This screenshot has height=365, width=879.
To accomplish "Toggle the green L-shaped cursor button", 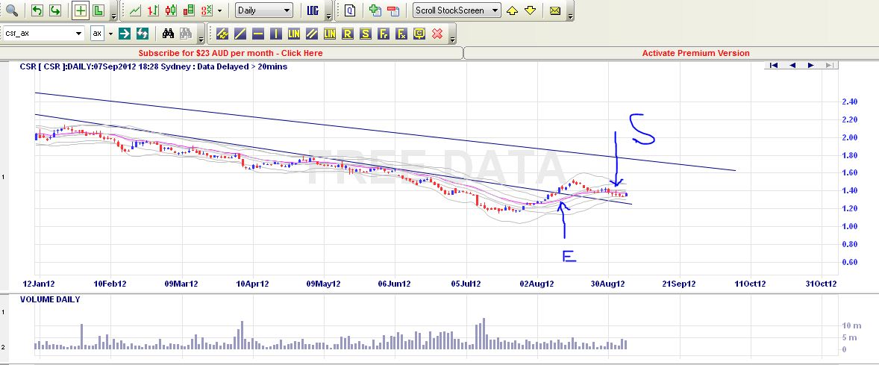I will pyautogui.click(x=98, y=10).
